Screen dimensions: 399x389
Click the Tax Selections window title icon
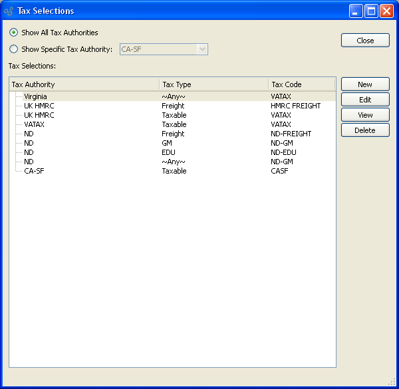point(9,11)
